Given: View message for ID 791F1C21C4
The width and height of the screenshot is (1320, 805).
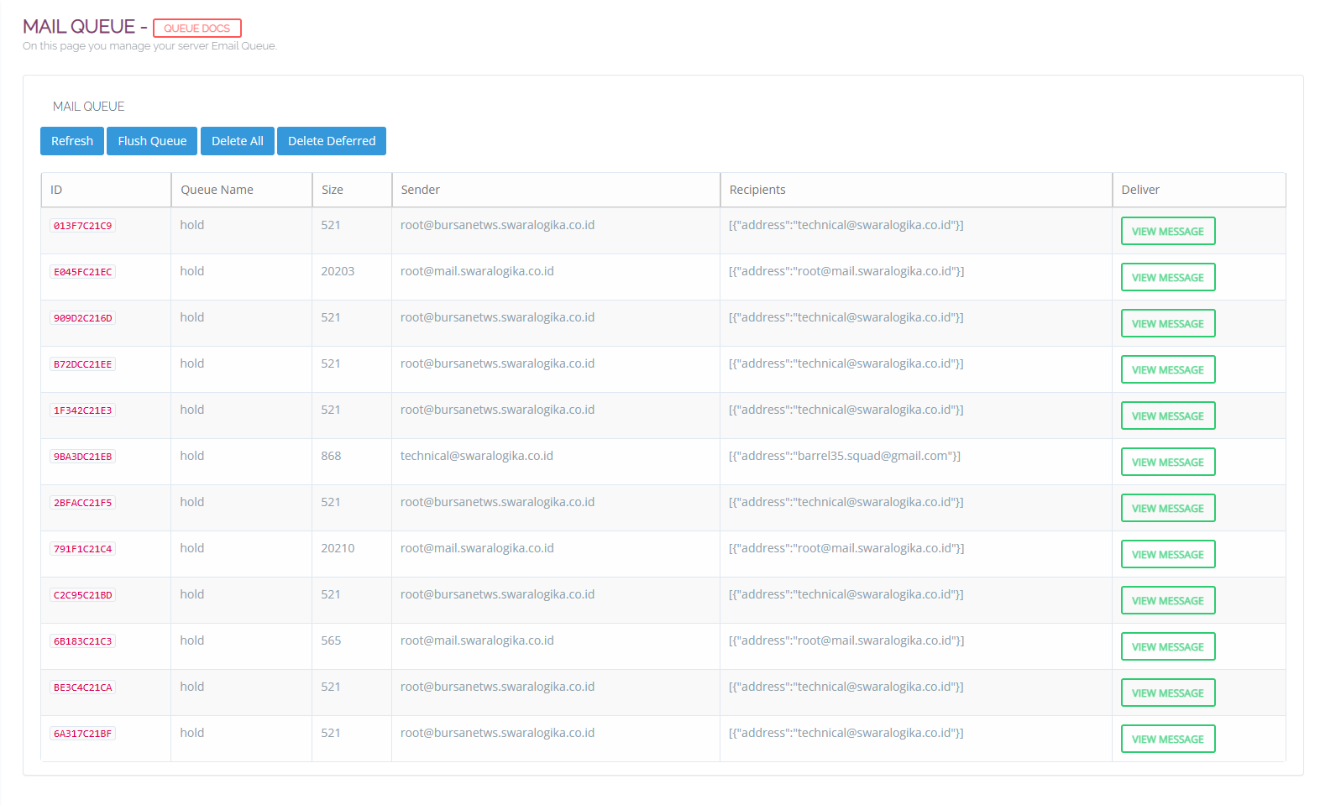Looking at the screenshot, I should pos(1168,554).
